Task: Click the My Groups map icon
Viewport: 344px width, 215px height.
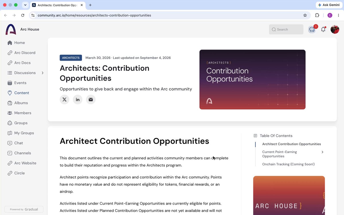Action: tap(10, 133)
